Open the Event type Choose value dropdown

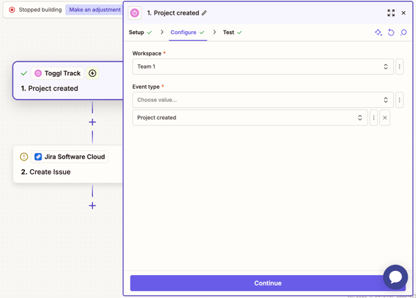262,100
